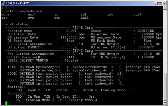Click the Far Current Attenuation '20.5 dB'
This screenshot has width=168, height=106.
point(74,54)
